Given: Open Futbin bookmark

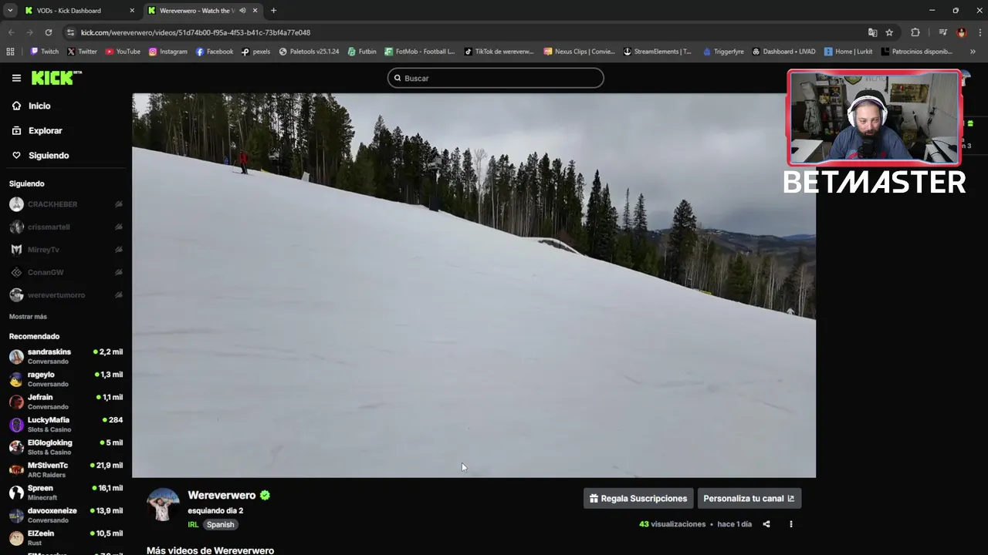Looking at the screenshot, I should coord(362,52).
